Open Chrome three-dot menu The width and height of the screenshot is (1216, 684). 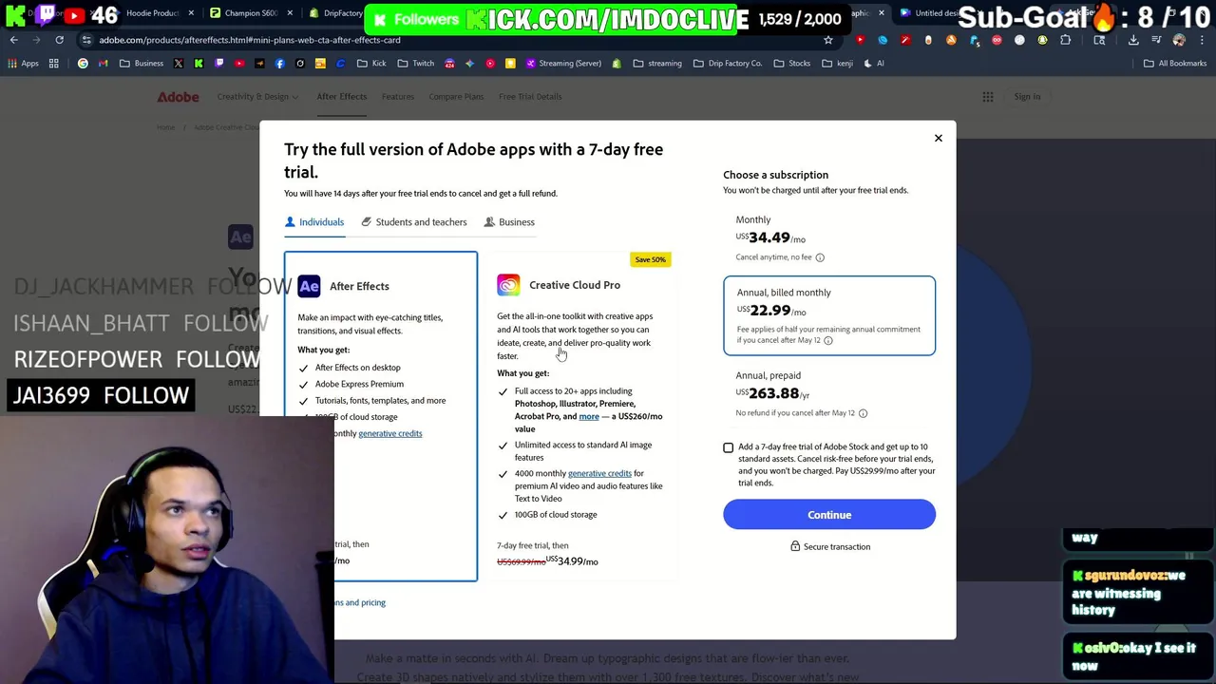tap(1202, 40)
